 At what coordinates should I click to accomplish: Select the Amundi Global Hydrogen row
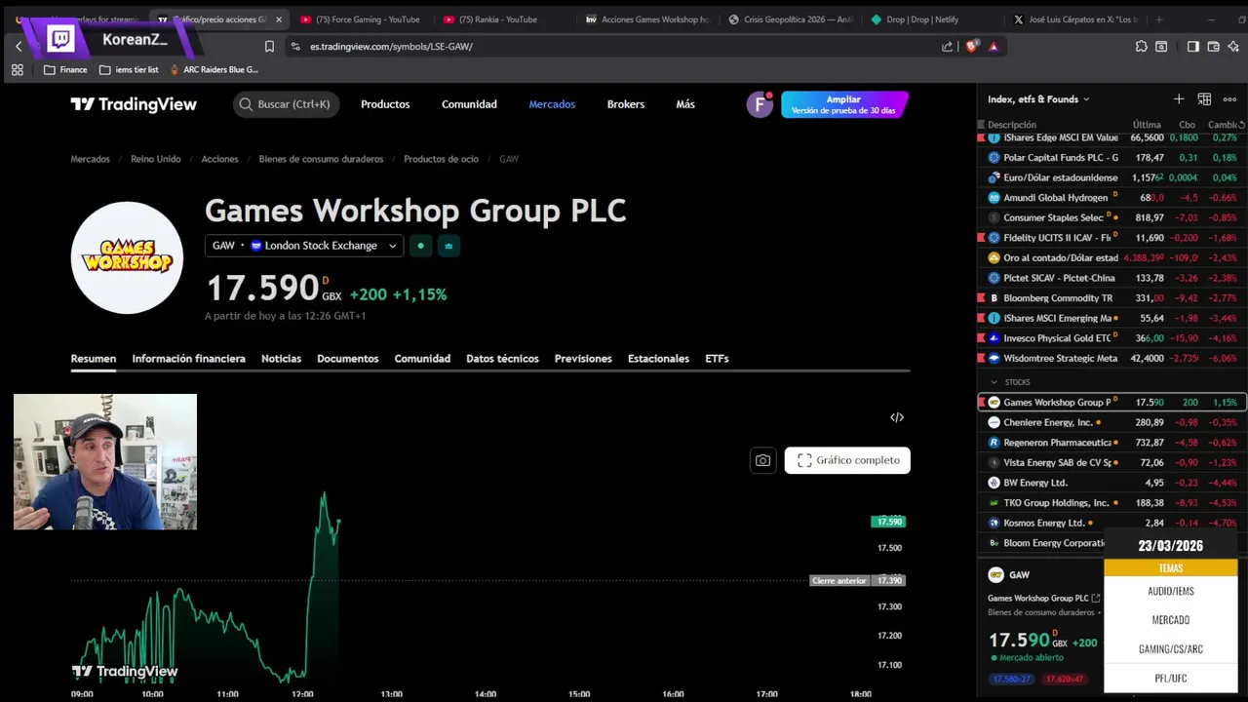(x=1111, y=198)
